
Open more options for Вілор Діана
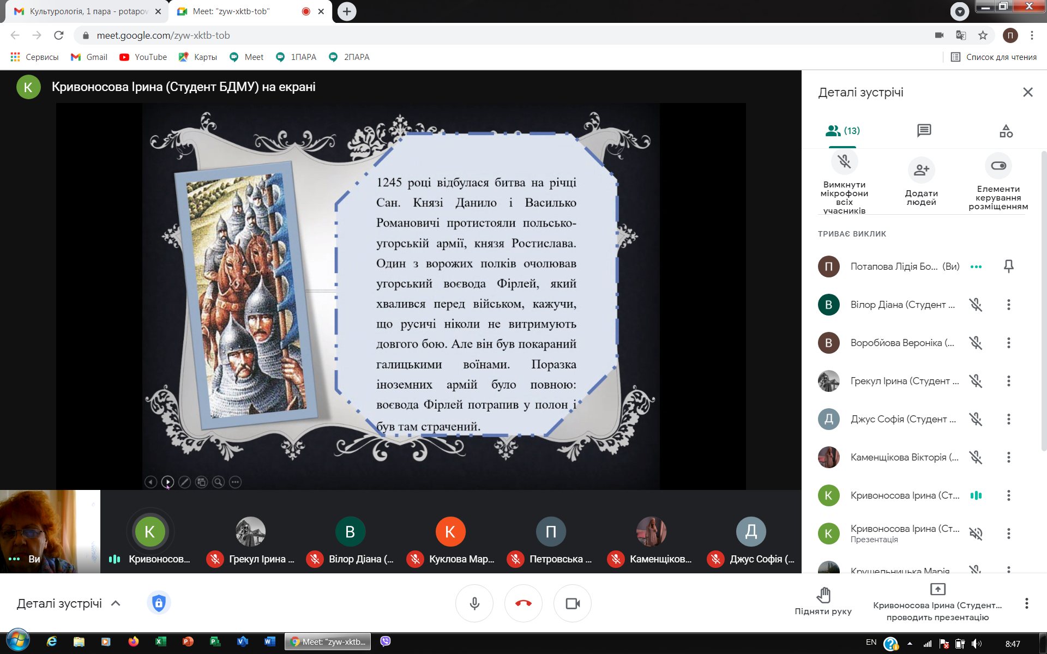coord(1009,305)
